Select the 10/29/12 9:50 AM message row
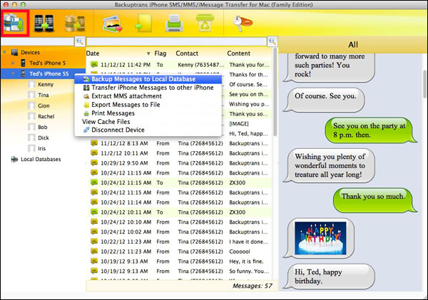The image size is (428, 300). [180, 162]
